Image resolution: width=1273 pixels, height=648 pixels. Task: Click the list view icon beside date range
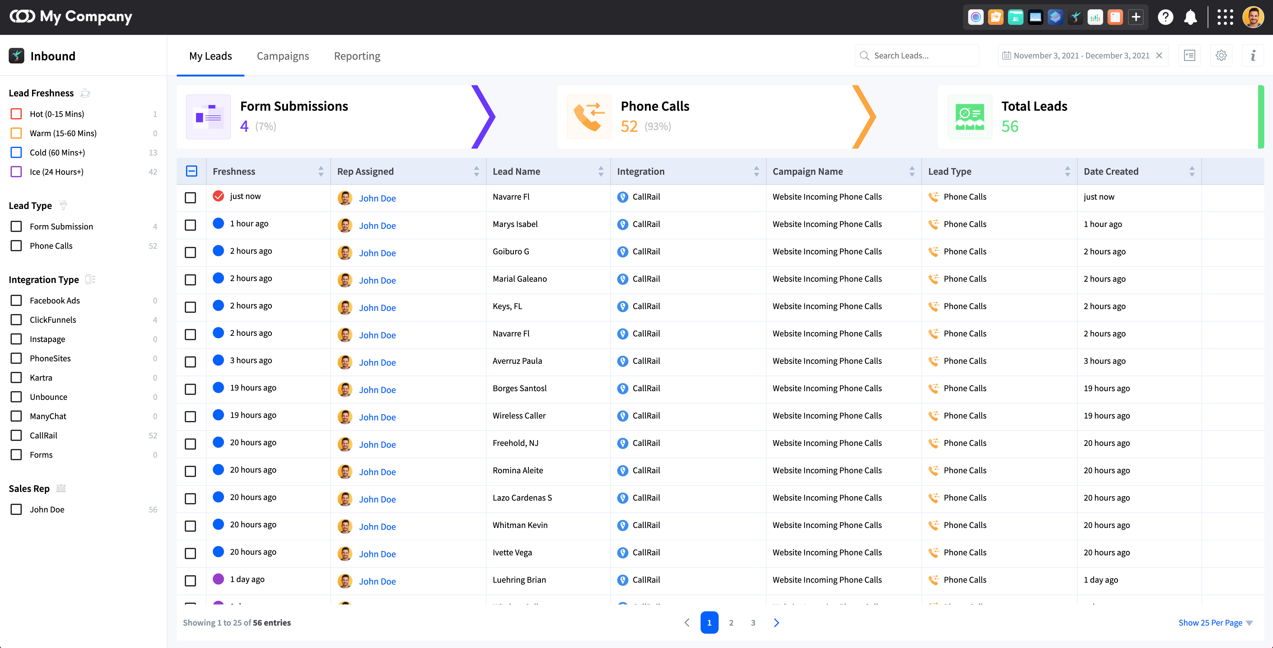coord(1190,55)
